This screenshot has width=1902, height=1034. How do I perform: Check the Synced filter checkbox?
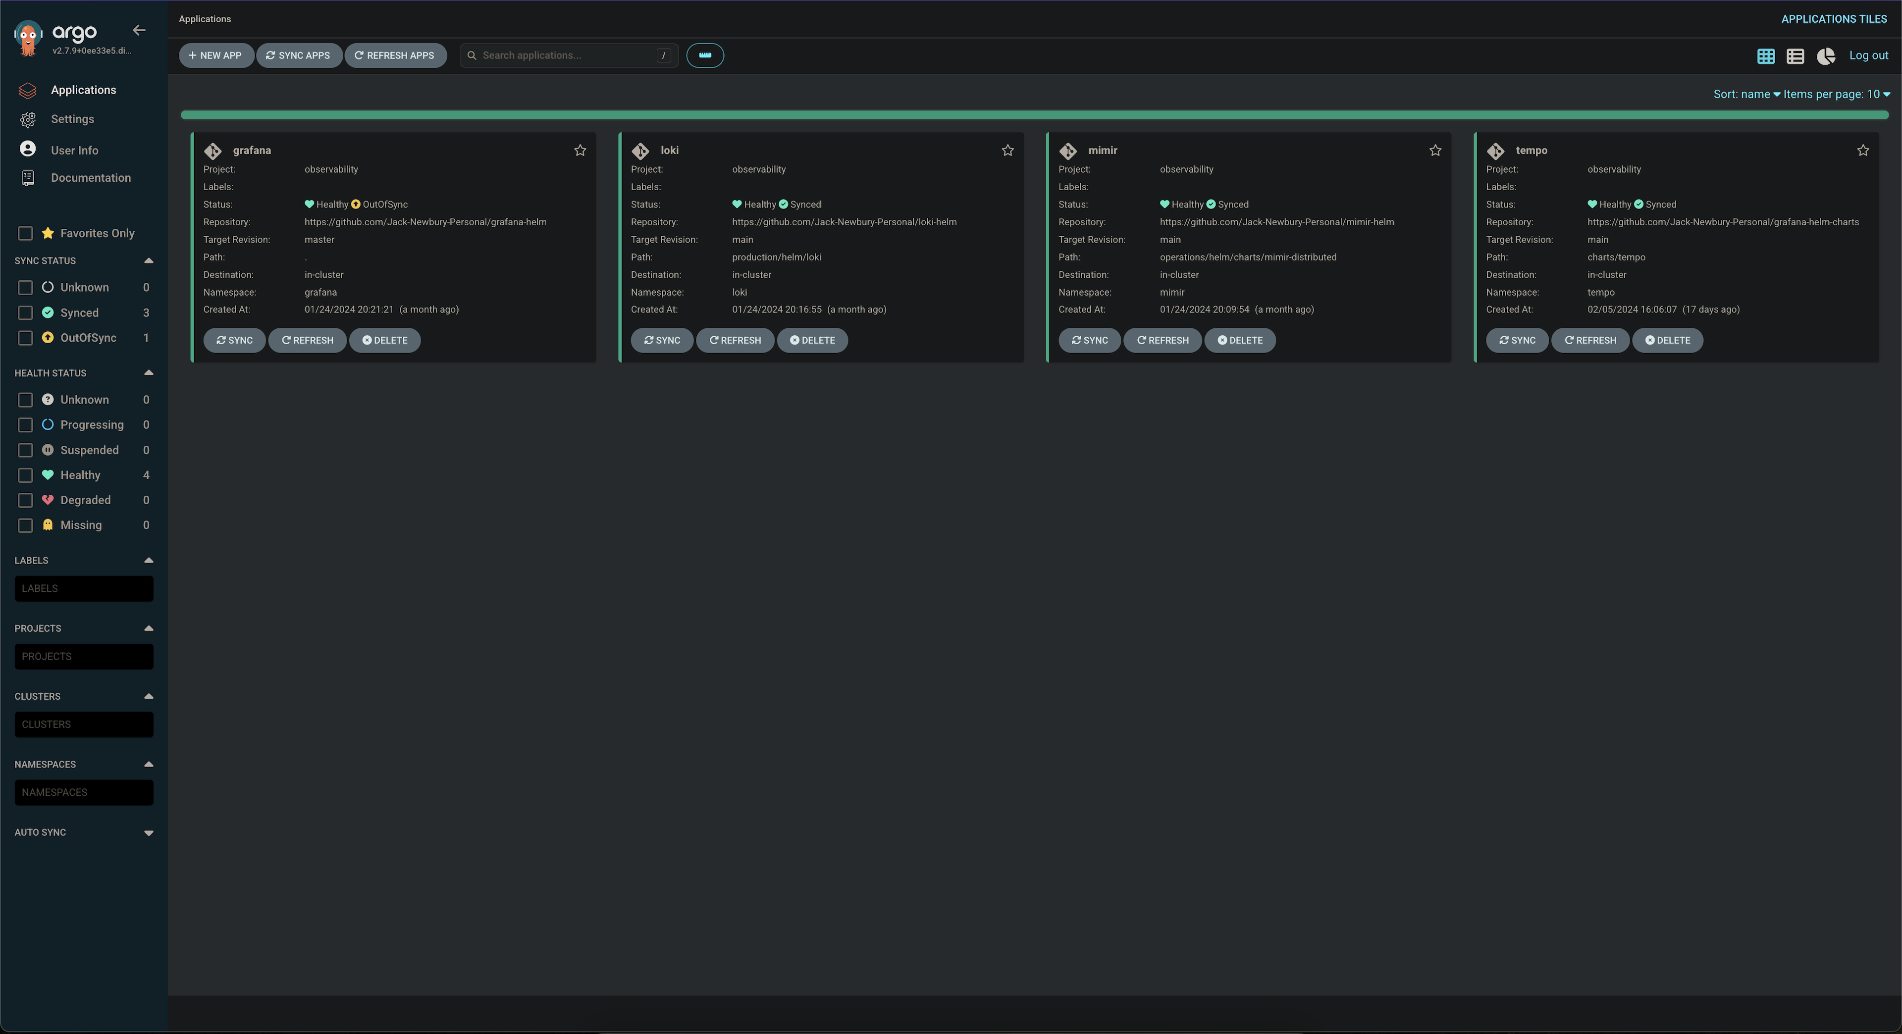(x=25, y=313)
